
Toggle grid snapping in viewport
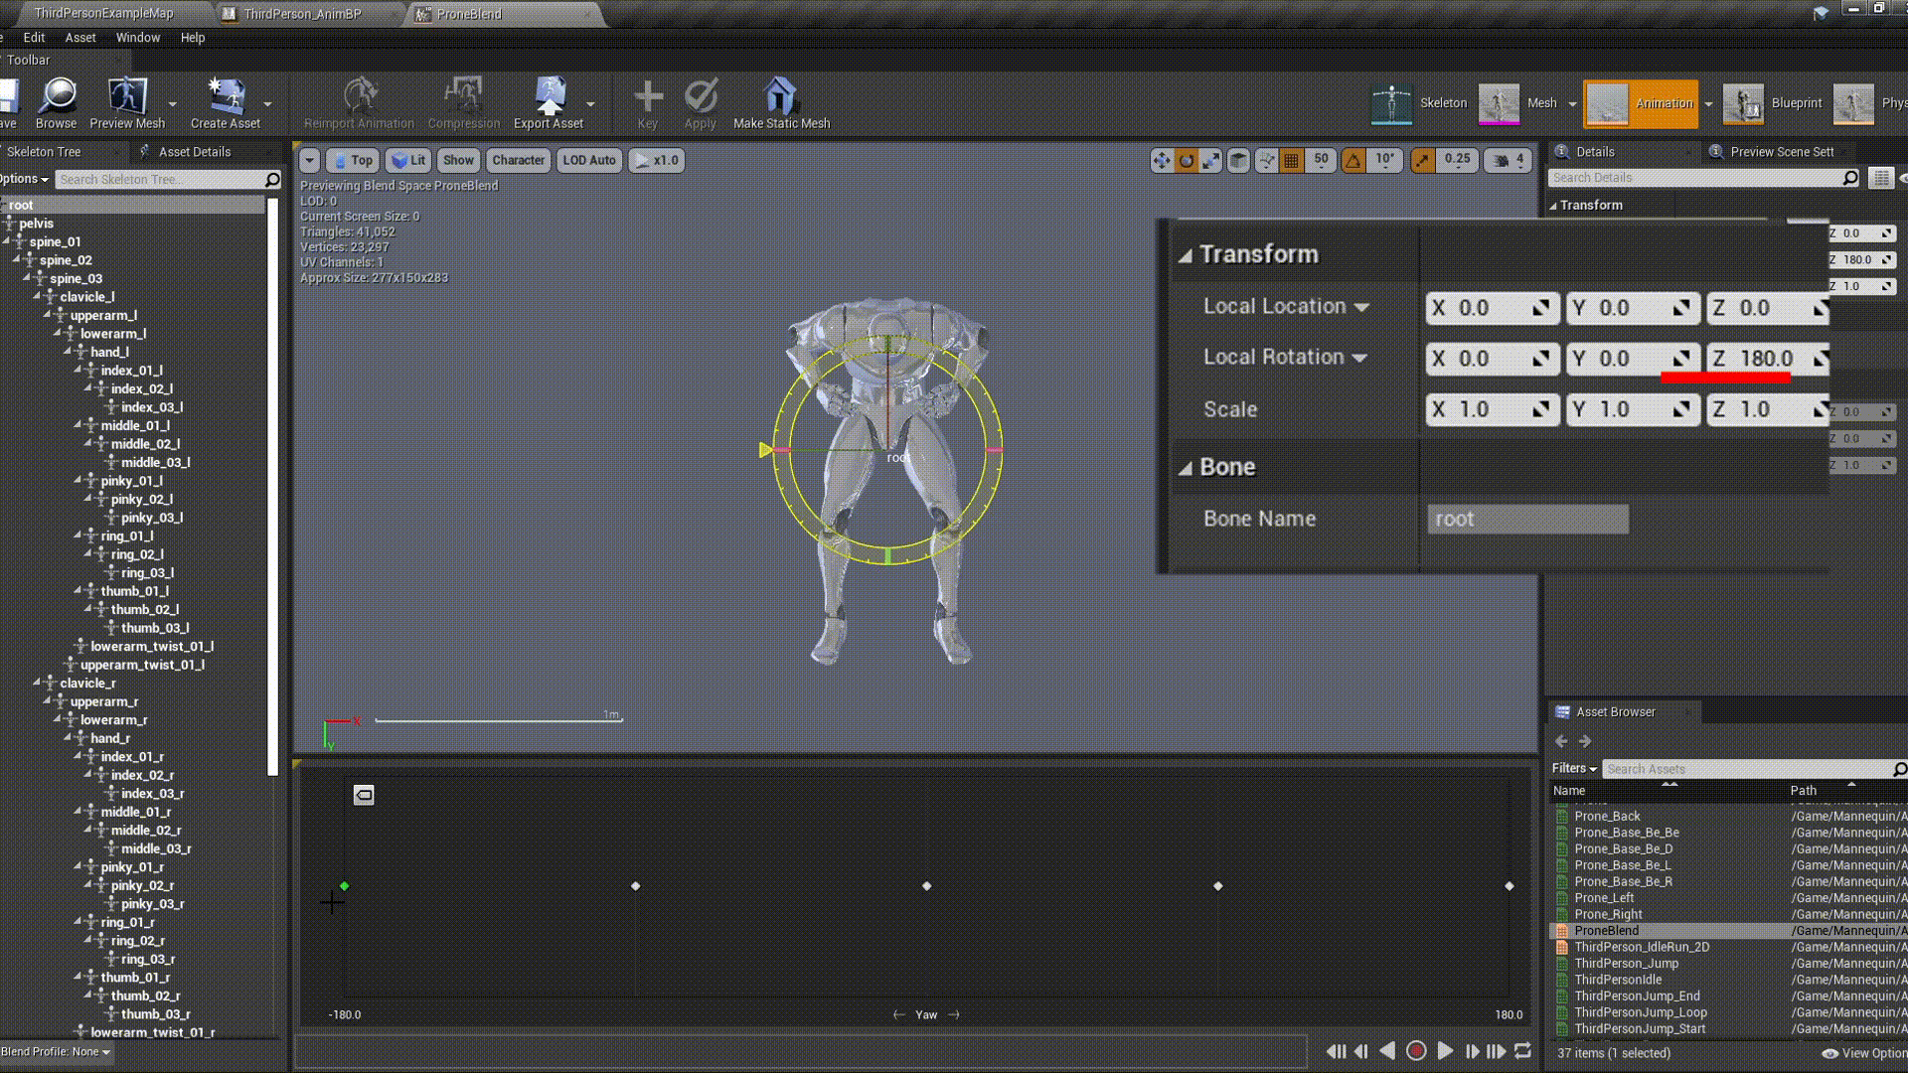click(x=1291, y=160)
